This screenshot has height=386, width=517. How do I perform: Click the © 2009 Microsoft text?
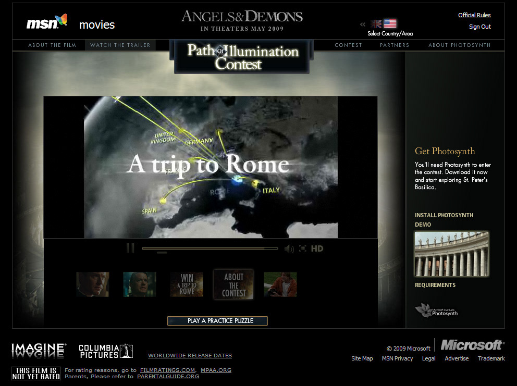pos(409,348)
